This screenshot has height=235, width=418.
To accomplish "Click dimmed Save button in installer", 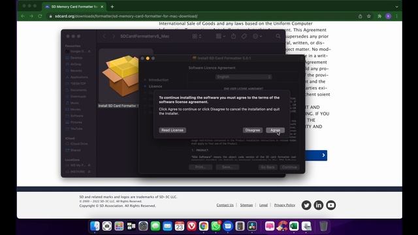I will (x=227, y=167).
